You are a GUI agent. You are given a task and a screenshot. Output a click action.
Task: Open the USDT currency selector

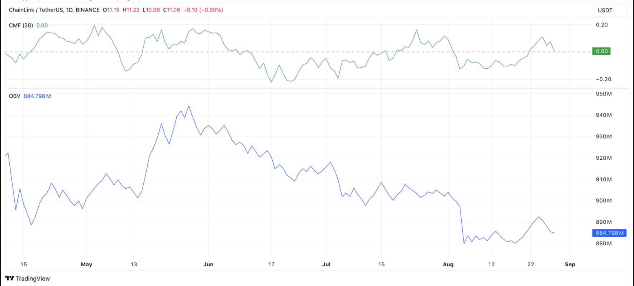coord(605,10)
